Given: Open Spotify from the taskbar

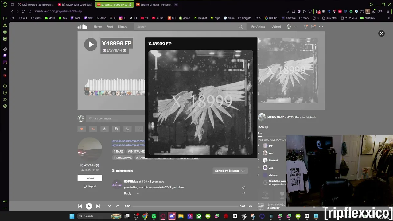Looking at the screenshot, I should pyautogui.click(x=154, y=216).
